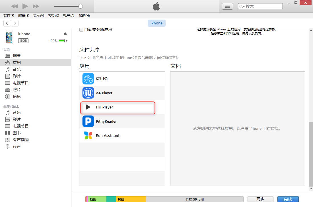Open 图书 on my device

click(36, 133)
